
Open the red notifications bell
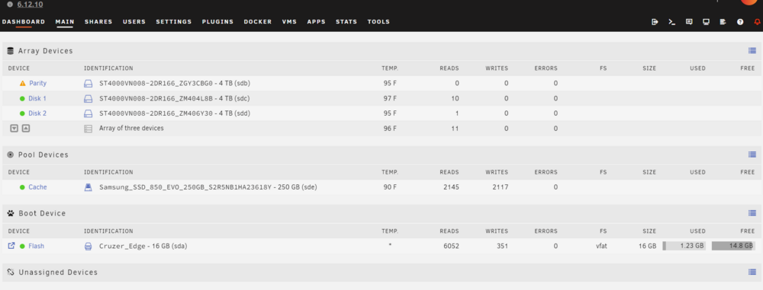coord(757,22)
